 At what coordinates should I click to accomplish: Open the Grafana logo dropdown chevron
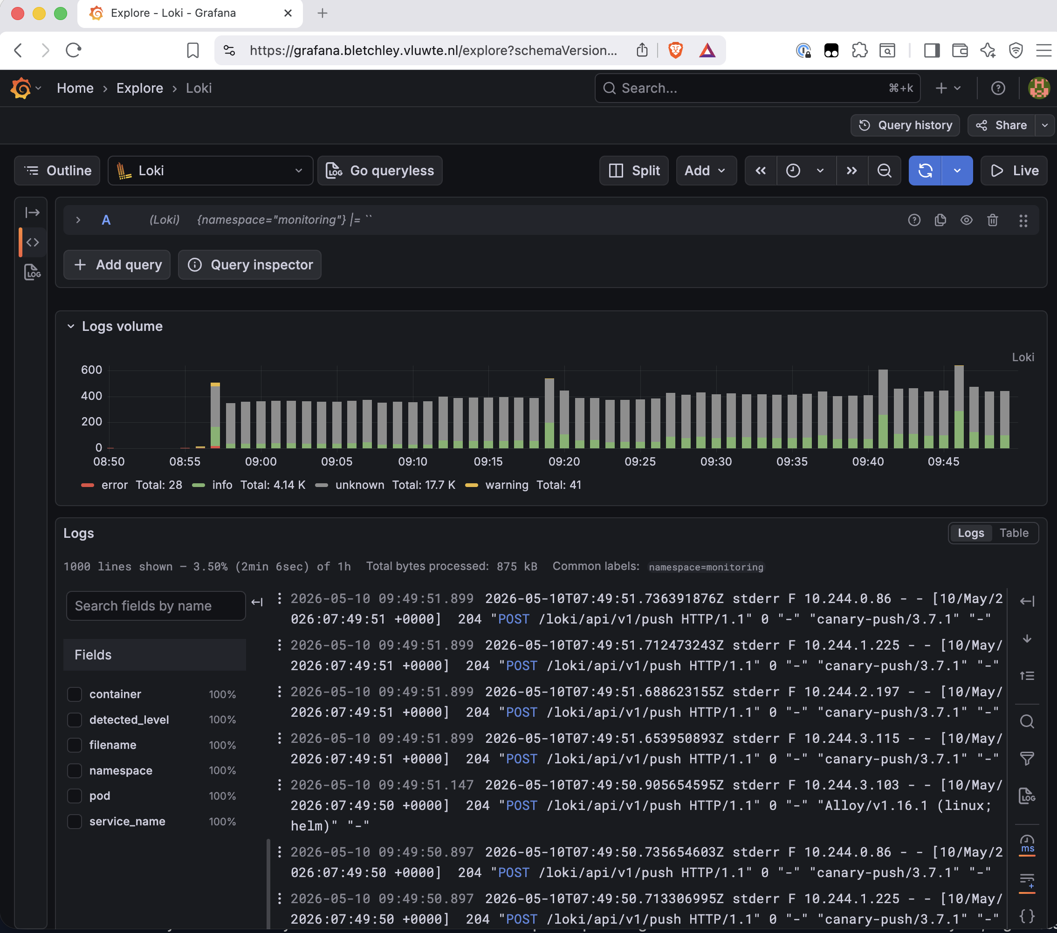point(38,89)
